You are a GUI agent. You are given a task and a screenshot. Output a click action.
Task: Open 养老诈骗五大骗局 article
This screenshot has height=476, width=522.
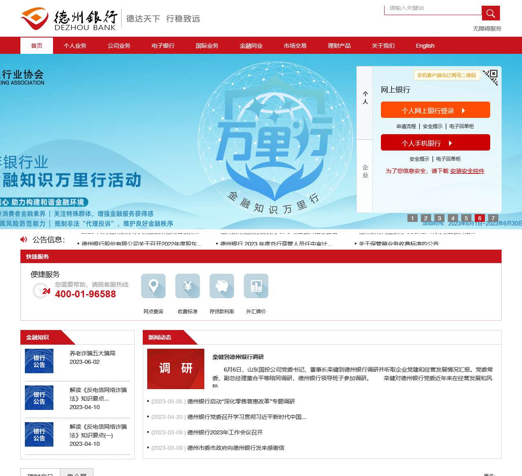pos(93,353)
